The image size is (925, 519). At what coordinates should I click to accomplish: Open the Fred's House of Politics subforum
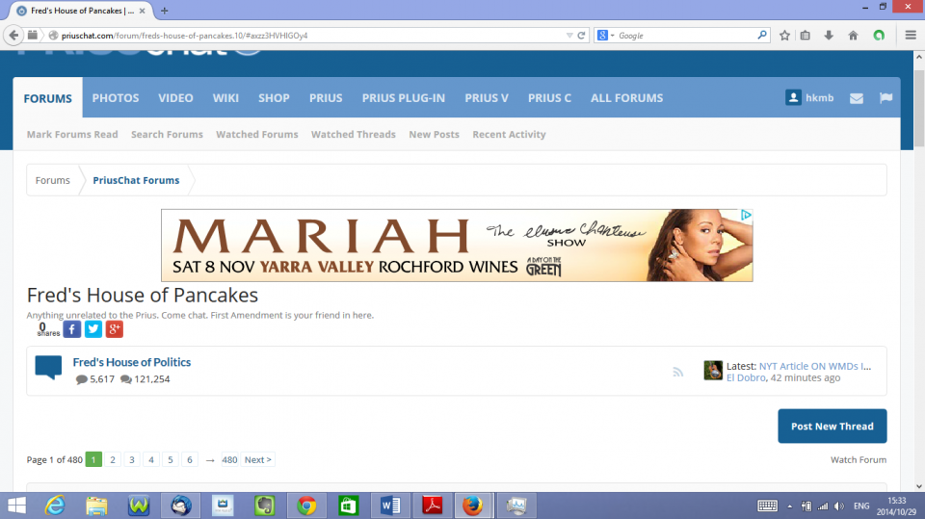point(132,362)
